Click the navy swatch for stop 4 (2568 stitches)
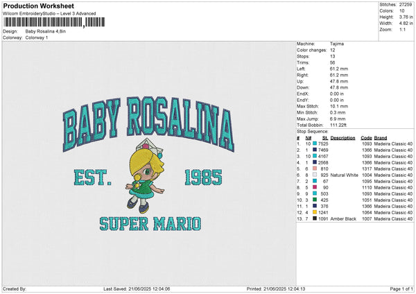The image size is (416, 294). click(x=315, y=162)
